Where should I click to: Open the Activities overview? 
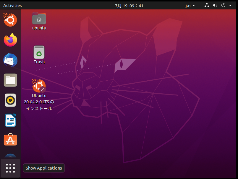(12, 6)
